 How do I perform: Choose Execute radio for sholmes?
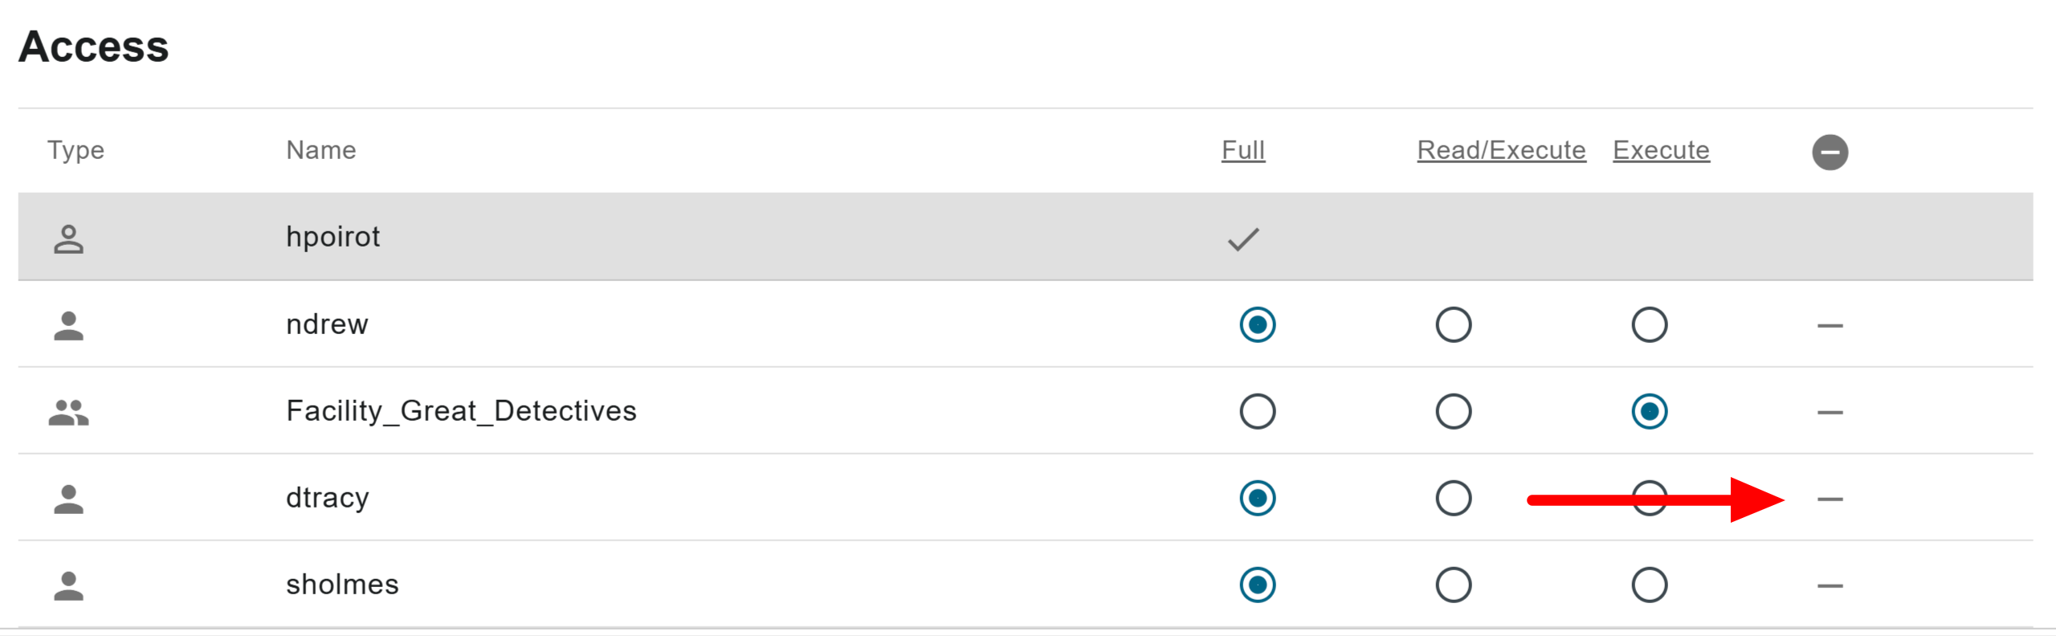tap(1649, 585)
